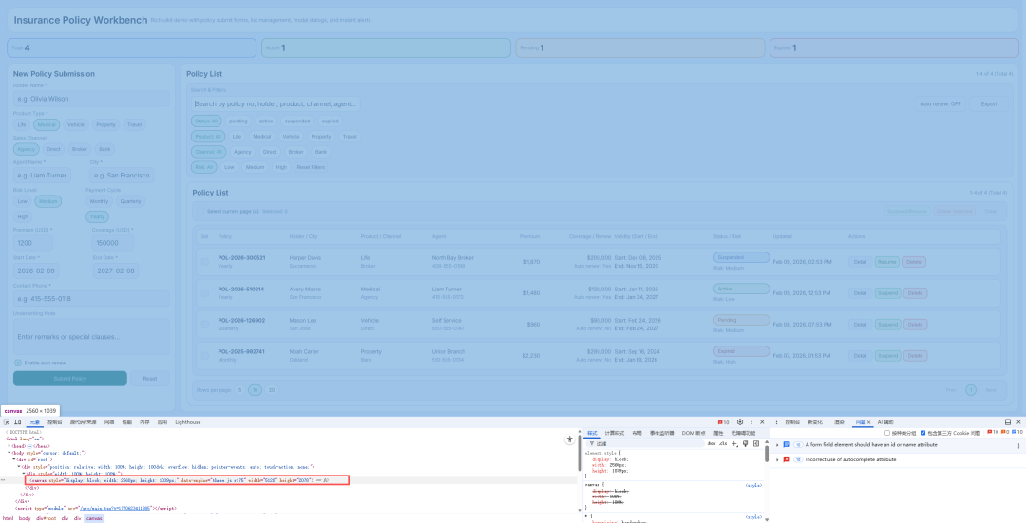Image resolution: width=1026 pixels, height=523 pixels.
Task: Click the rendering emulation brush icon in Styles
Action: click(x=746, y=444)
